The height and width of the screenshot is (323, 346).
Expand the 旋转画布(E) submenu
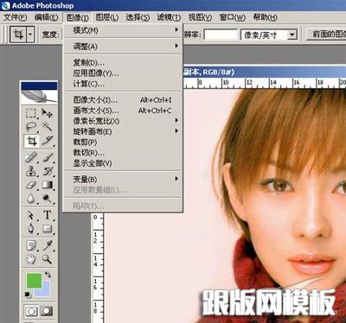[x=123, y=131]
